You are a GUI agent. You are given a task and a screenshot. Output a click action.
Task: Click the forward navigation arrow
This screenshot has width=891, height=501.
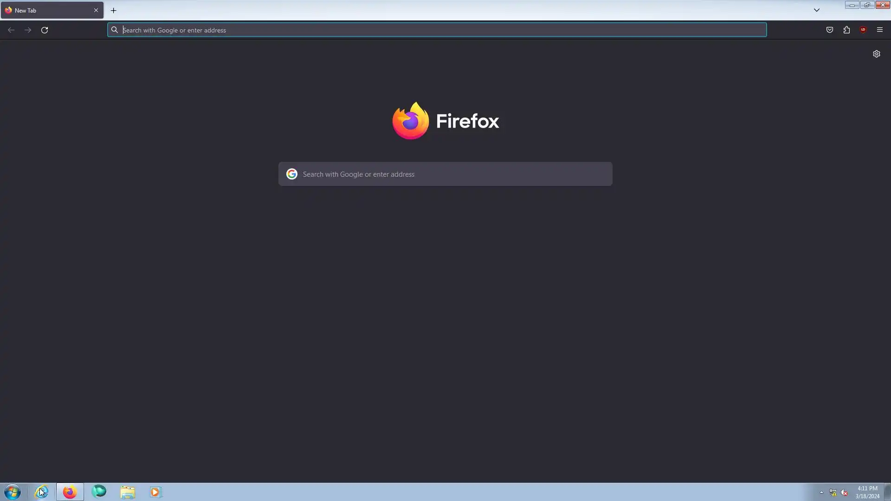pos(28,30)
